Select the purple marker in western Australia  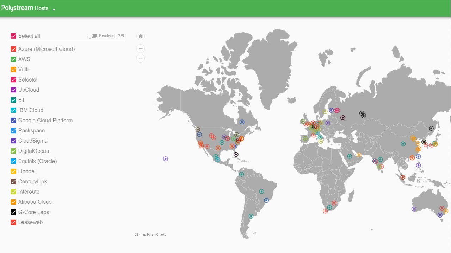click(414, 209)
